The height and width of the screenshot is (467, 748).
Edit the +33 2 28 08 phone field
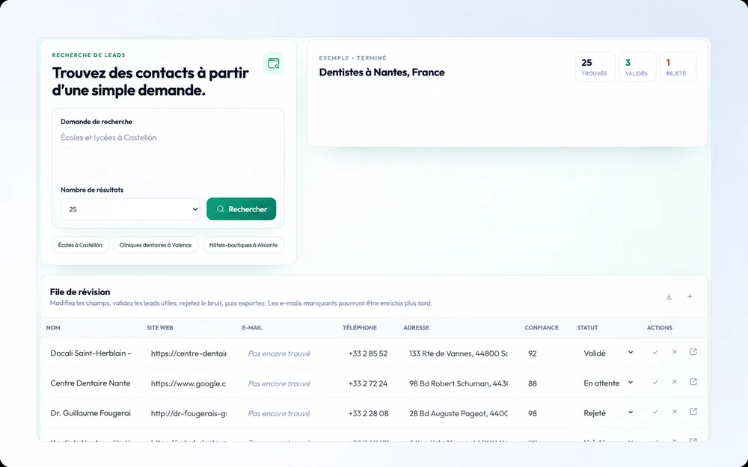pos(368,414)
